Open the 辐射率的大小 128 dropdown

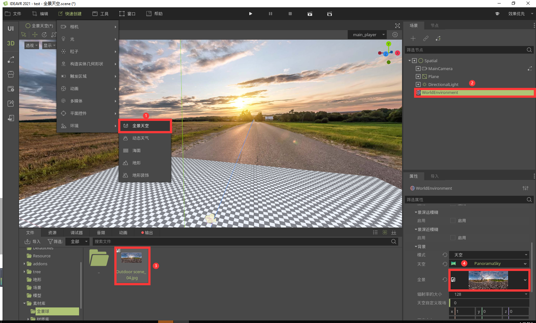[x=489, y=294]
